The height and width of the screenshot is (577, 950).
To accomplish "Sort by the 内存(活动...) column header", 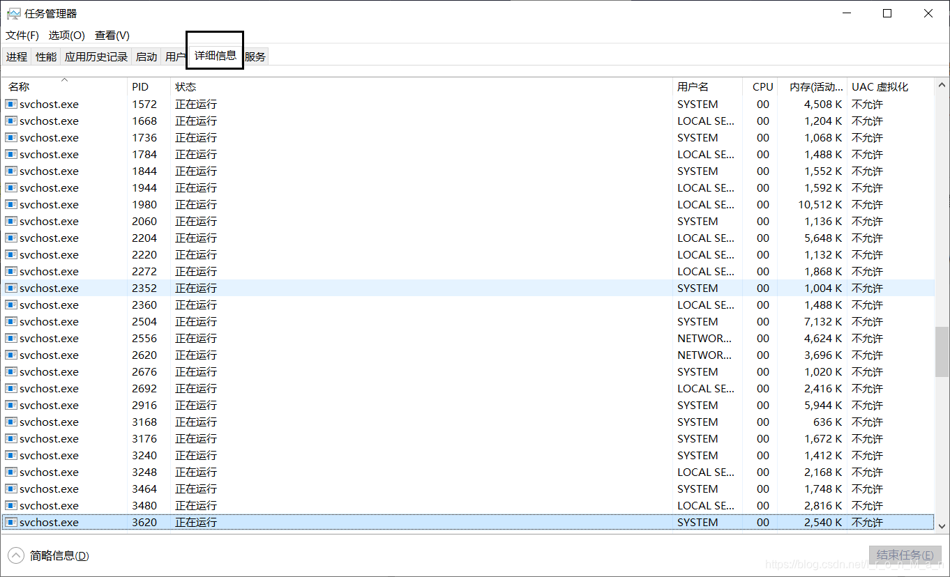I will click(x=813, y=87).
